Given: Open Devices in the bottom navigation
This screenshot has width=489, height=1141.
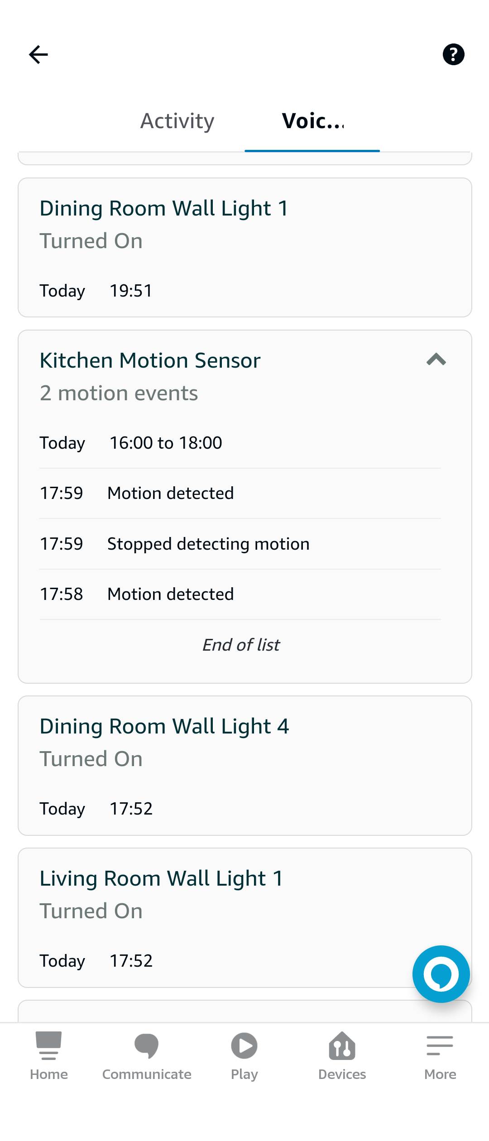Looking at the screenshot, I should click(342, 1056).
